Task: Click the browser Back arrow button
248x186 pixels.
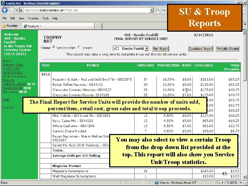Action: tap(5, 10)
